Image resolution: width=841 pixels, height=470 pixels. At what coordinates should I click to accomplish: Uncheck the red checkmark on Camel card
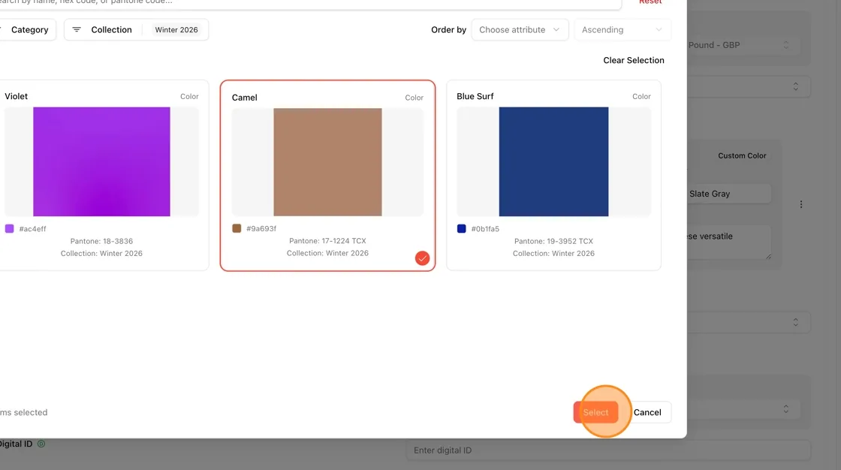[422, 258]
